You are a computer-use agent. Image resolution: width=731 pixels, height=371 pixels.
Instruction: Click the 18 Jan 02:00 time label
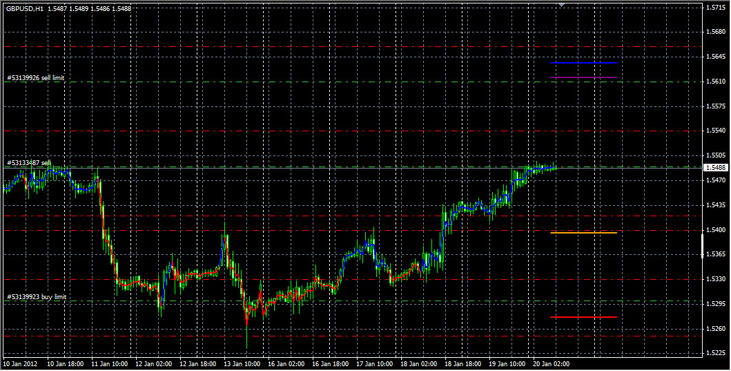[418, 363]
